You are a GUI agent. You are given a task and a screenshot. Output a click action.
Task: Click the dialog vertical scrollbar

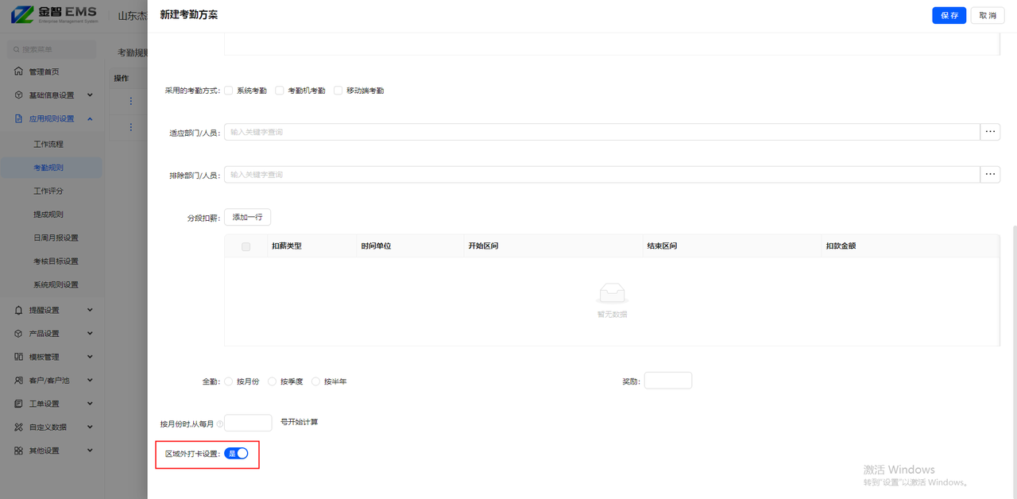pos(1014,362)
